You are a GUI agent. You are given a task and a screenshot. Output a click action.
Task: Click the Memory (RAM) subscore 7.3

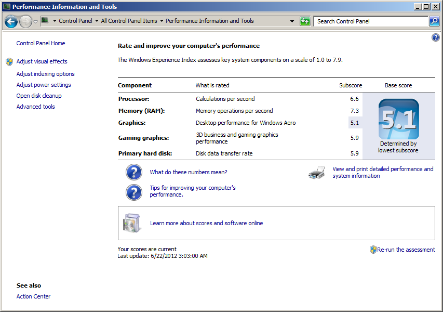point(354,111)
